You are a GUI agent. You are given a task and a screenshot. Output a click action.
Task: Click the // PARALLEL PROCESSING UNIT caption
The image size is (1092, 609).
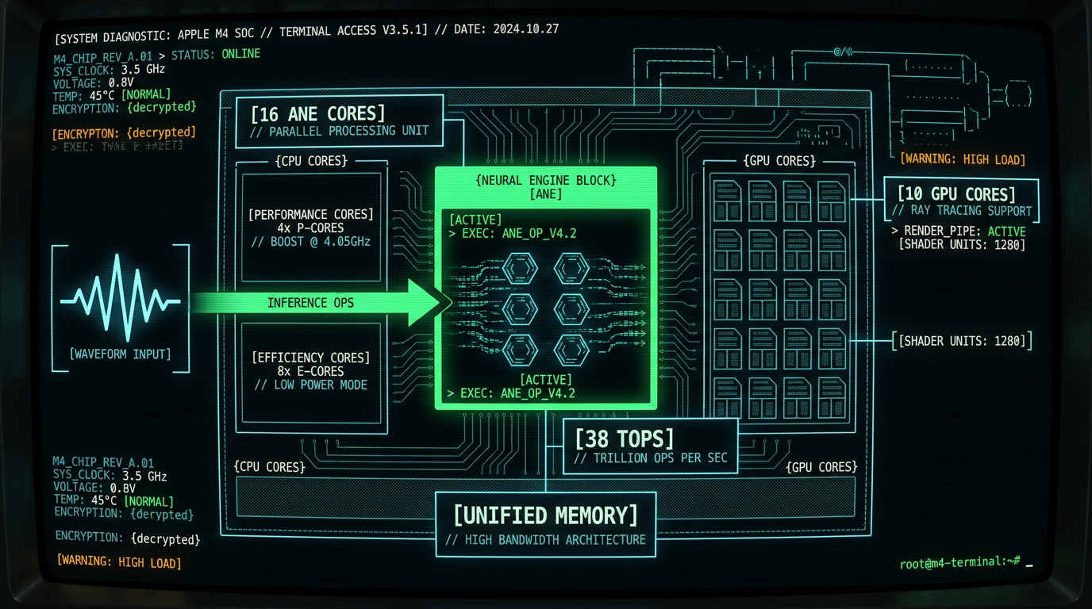(x=339, y=132)
